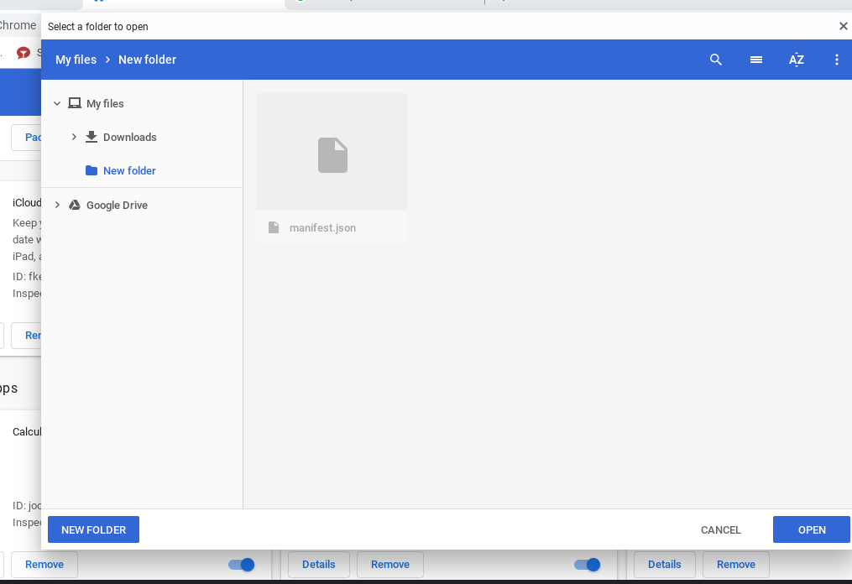Expand the Downloads folder chevron

74,137
